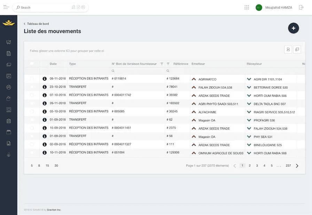
Task: Go back via Tableau de bord link
Action: click(38, 24)
